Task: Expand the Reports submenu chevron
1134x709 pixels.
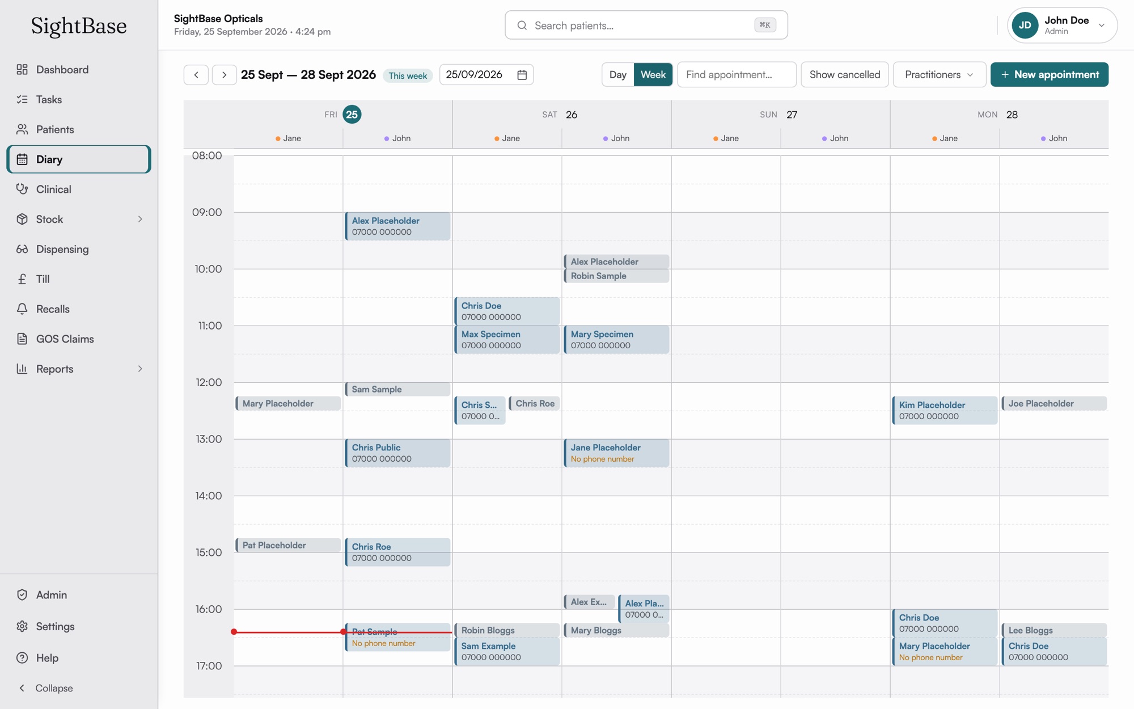Action: coord(140,369)
